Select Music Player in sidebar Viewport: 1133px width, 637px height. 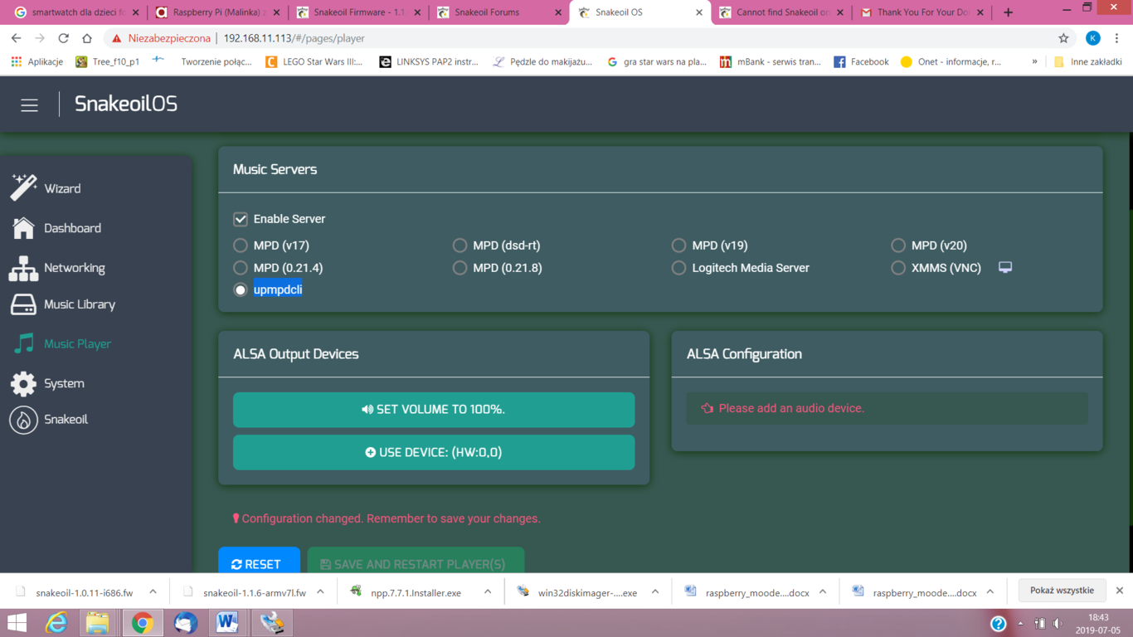61,343
